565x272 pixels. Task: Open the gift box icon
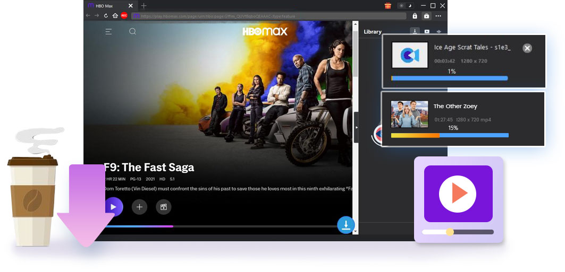click(x=387, y=5)
